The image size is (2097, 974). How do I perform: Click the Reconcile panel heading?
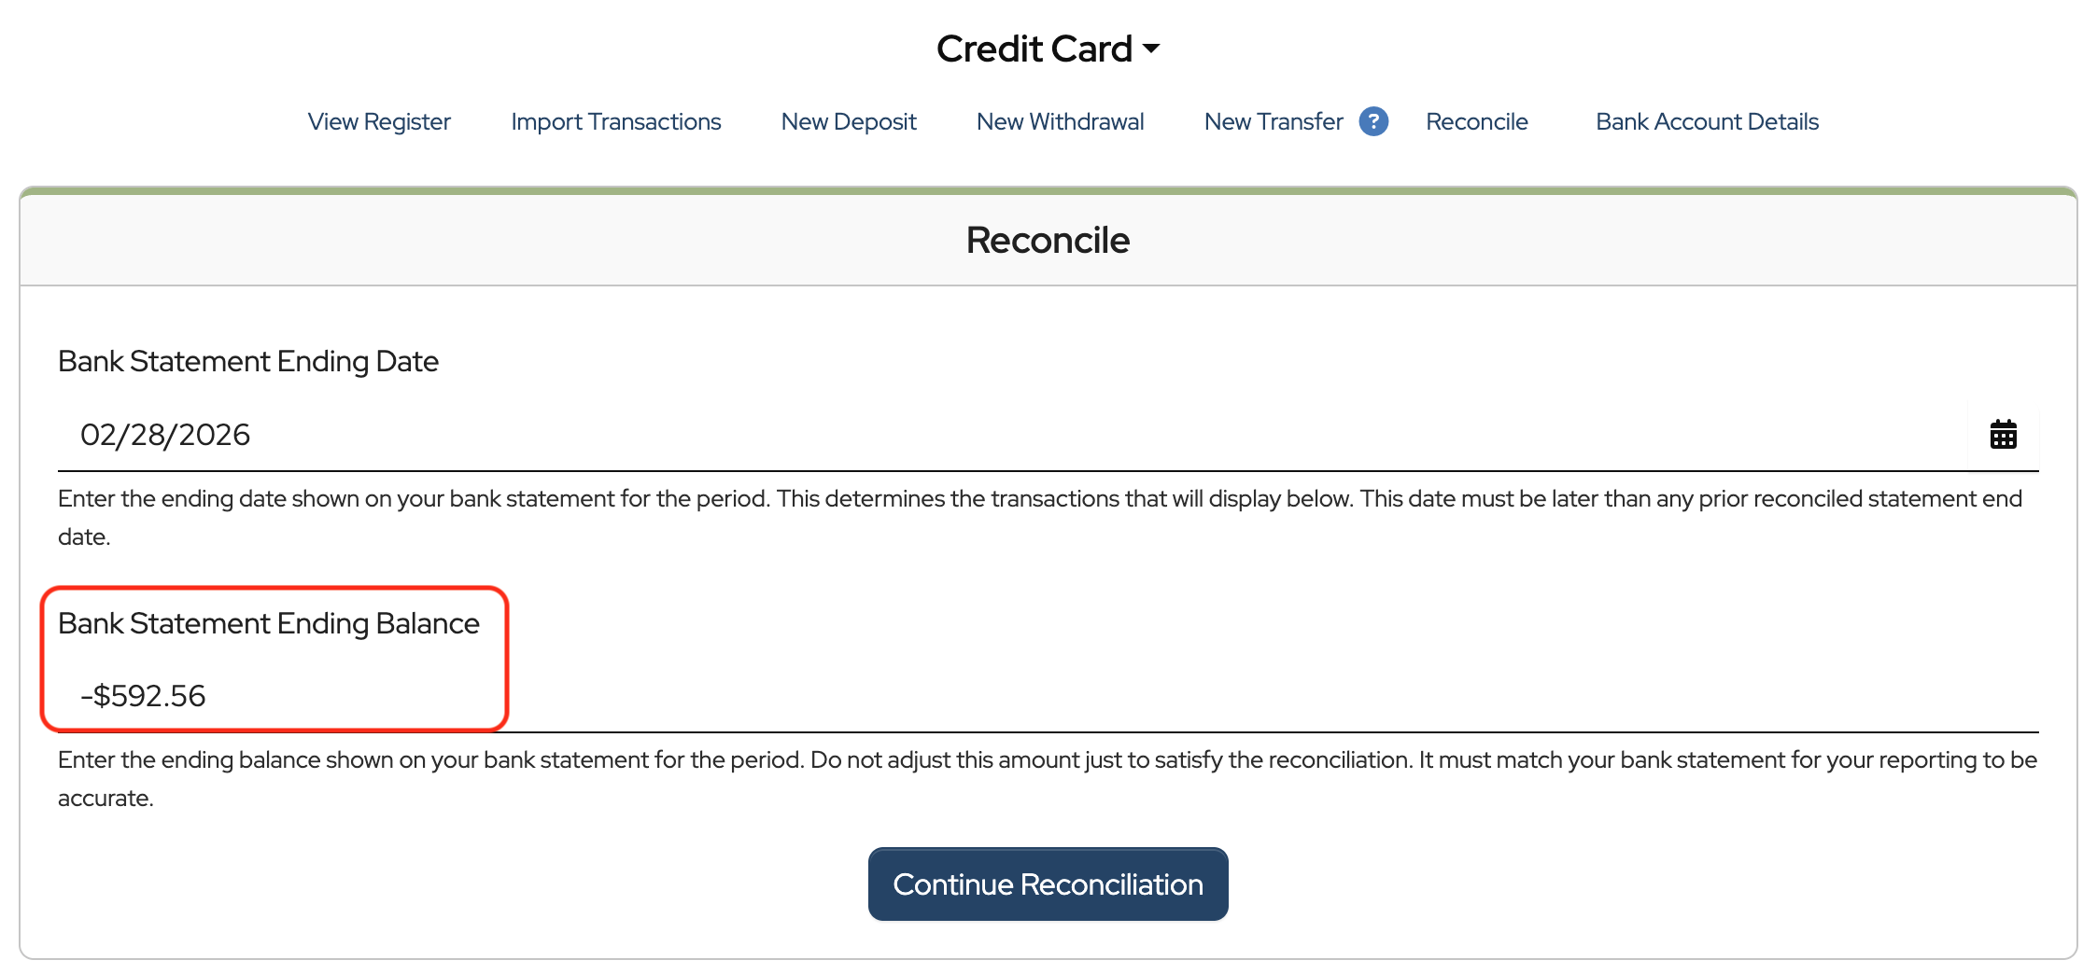tap(1048, 241)
